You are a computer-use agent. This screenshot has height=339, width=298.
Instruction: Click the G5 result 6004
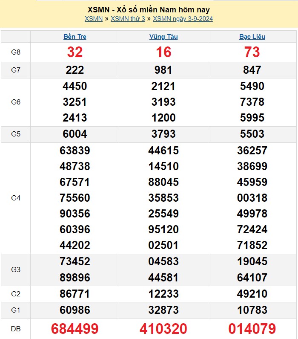[x=75, y=134]
